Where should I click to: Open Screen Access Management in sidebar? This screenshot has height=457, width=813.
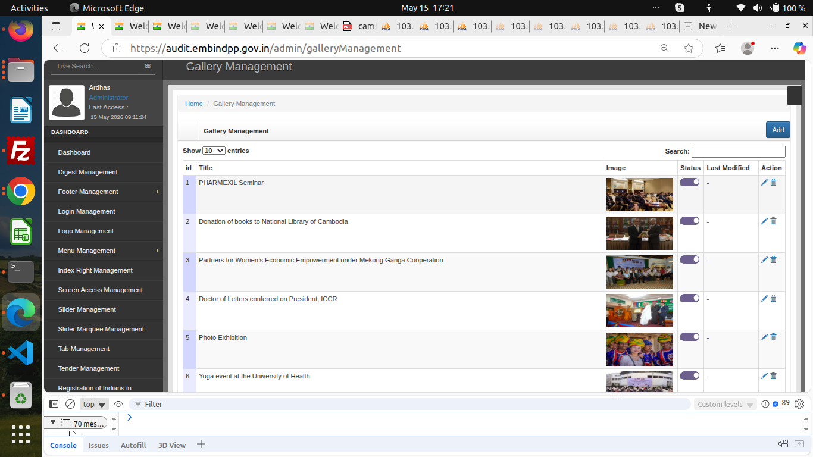pyautogui.click(x=101, y=290)
